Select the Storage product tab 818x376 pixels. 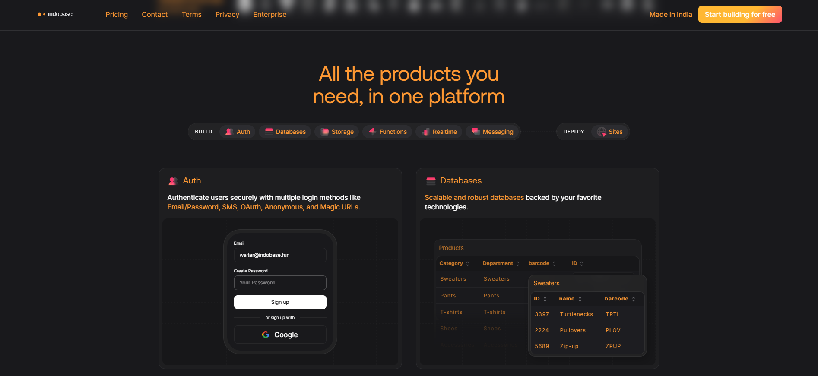337,132
